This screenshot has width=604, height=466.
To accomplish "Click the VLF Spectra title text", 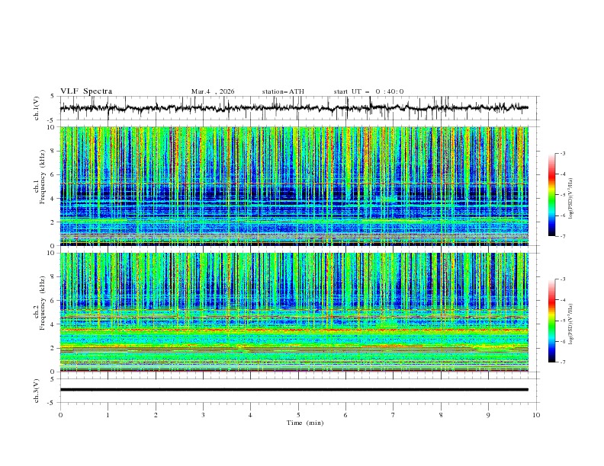I will coord(86,91).
